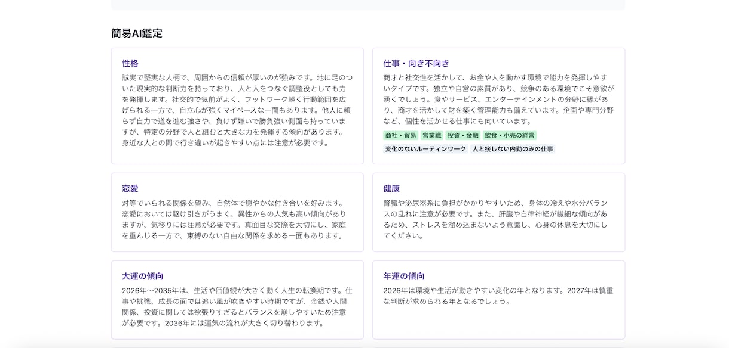
Task: Click the paragraph starting 2026年は環境や生活
Action: [498, 296]
